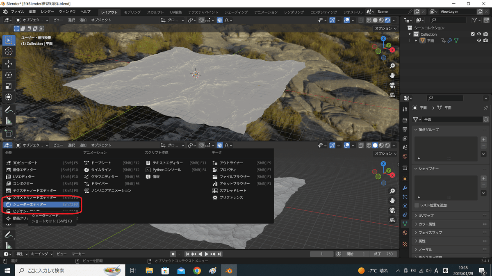Open Mail app from the Windows taskbar
This screenshot has height=276, width=492.
coord(181,271)
